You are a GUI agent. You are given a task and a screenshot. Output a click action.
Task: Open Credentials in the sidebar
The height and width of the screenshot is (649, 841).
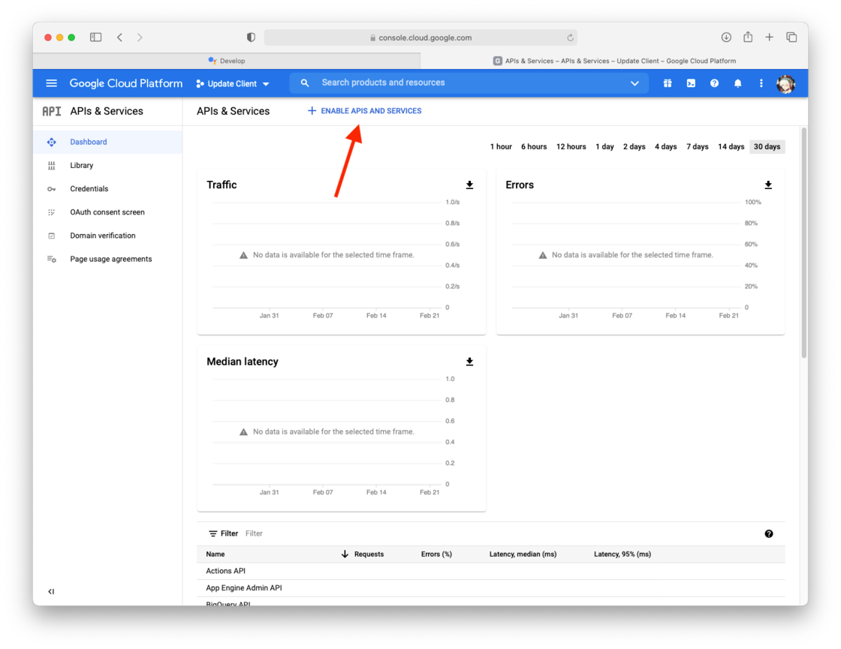108,188
